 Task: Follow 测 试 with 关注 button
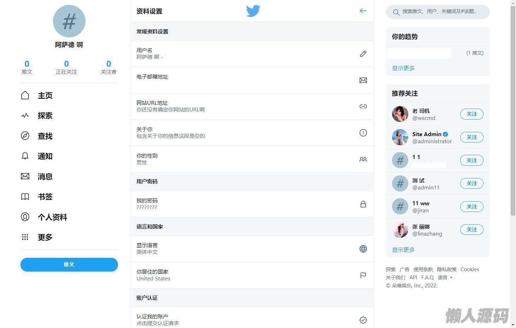[471, 183]
